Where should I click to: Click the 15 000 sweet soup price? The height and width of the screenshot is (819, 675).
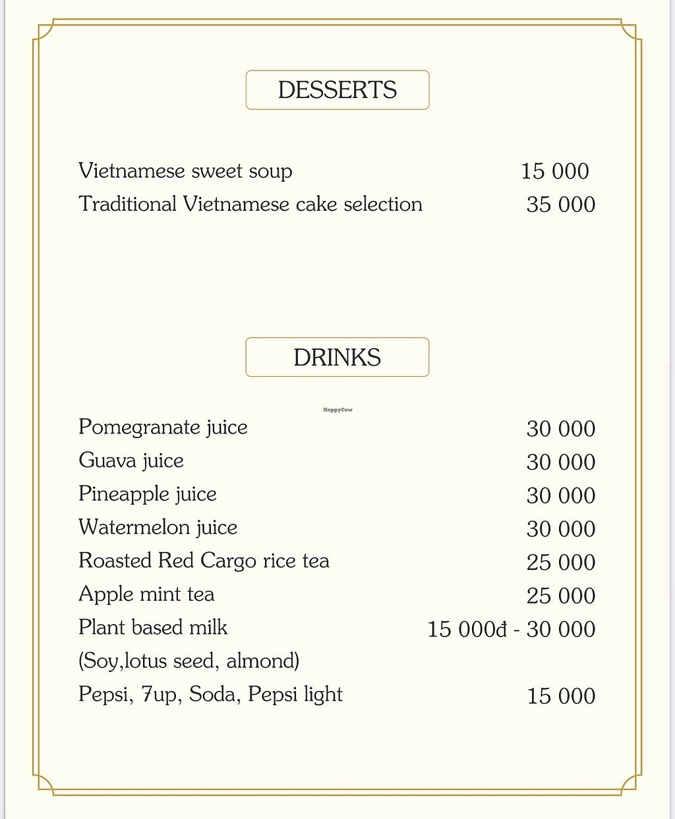click(x=554, y=171)
